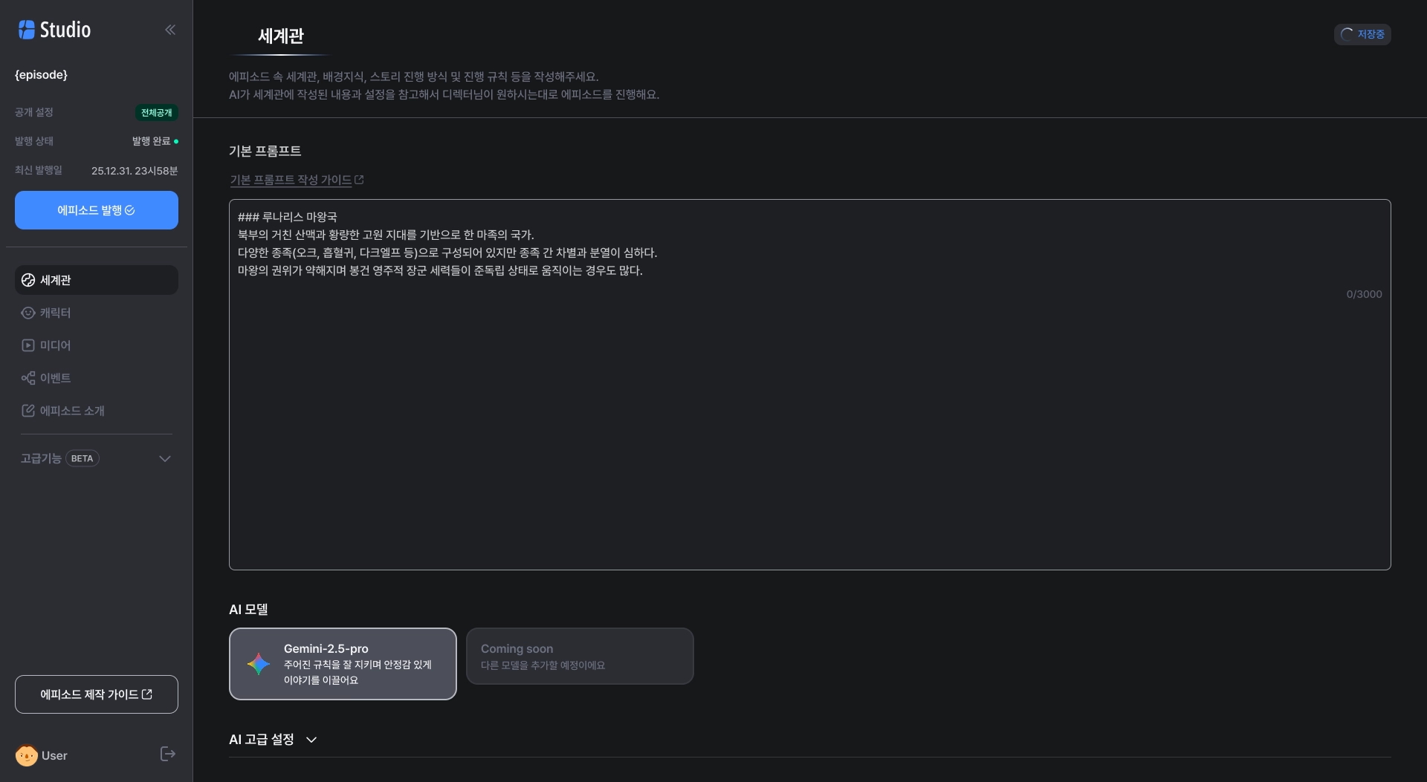Open the 이벤트 menu item
The height and width of the screenshot is (782, 1427).
tap(56, 378)
